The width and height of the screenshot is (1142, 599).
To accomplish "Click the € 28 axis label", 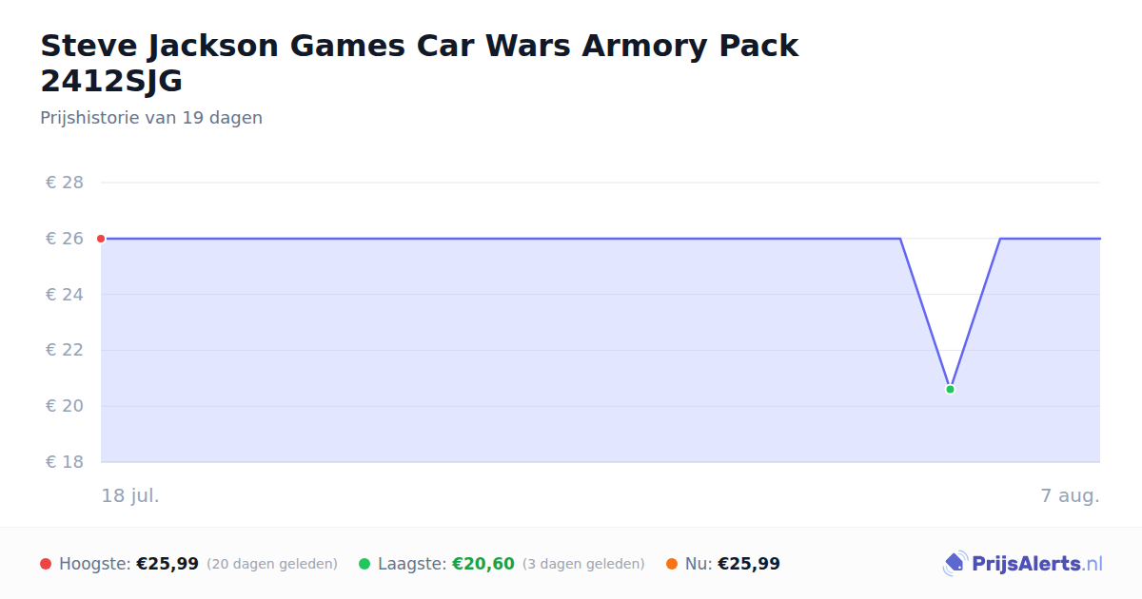I will coord(65,183).
